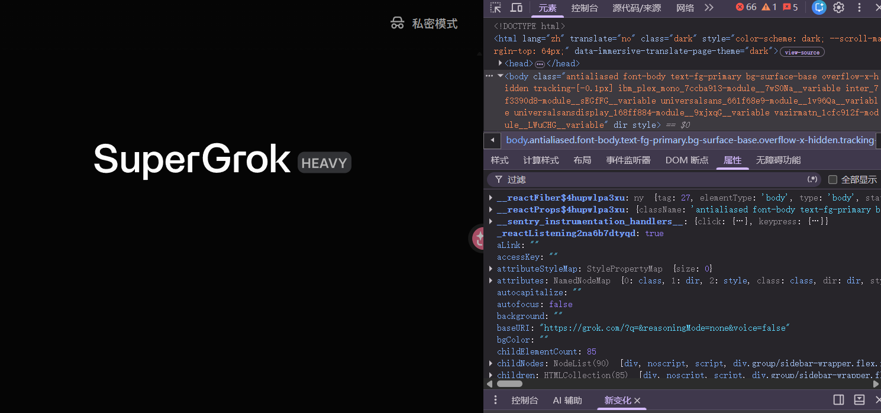Click the 过滤 filter input field
The height and width of the screenshot is (413, 881).
point(654,179)
